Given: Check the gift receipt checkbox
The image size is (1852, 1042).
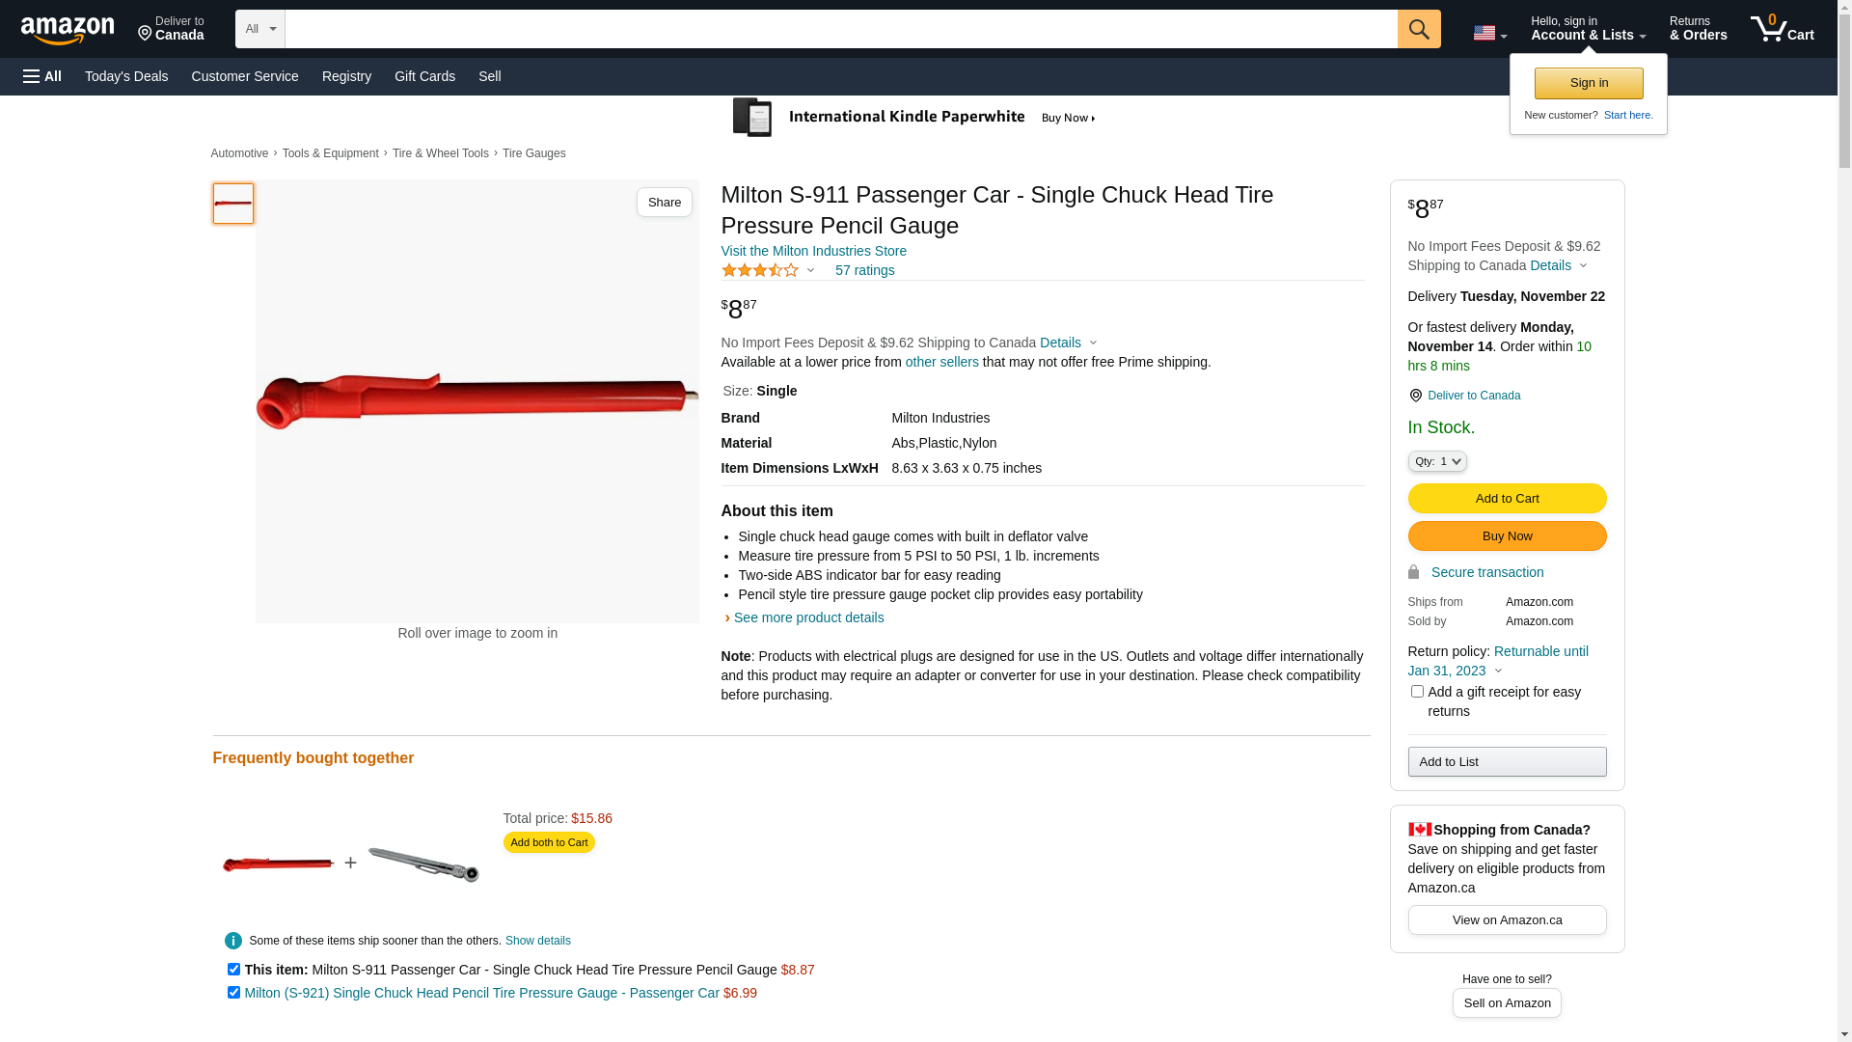Looking at the screenshot, I should tap(1417, 692).
